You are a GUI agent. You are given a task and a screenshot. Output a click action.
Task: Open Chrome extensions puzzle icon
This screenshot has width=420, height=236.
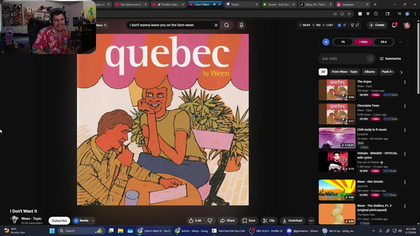tap(376, 14)
